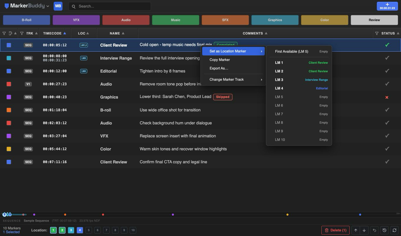The width and height of the screenshot is (401, 236).
Task: Expand the Set as Location Marker submenu
Action: point(234,51)
